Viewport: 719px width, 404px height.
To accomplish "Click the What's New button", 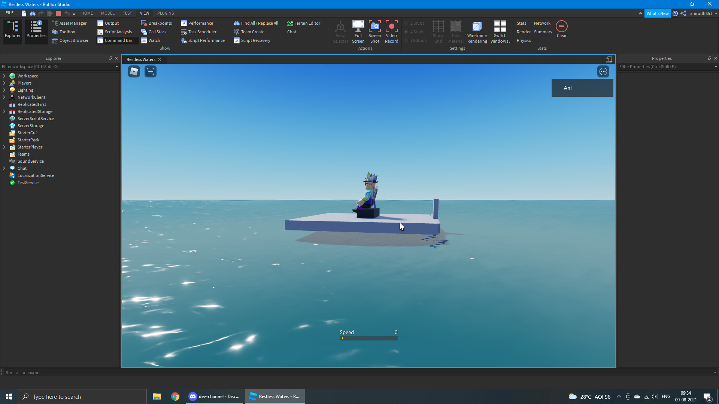I will (658, 13).
